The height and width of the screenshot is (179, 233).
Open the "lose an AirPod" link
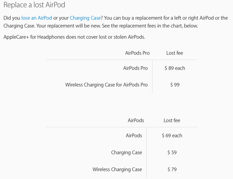tap(37, 18)
